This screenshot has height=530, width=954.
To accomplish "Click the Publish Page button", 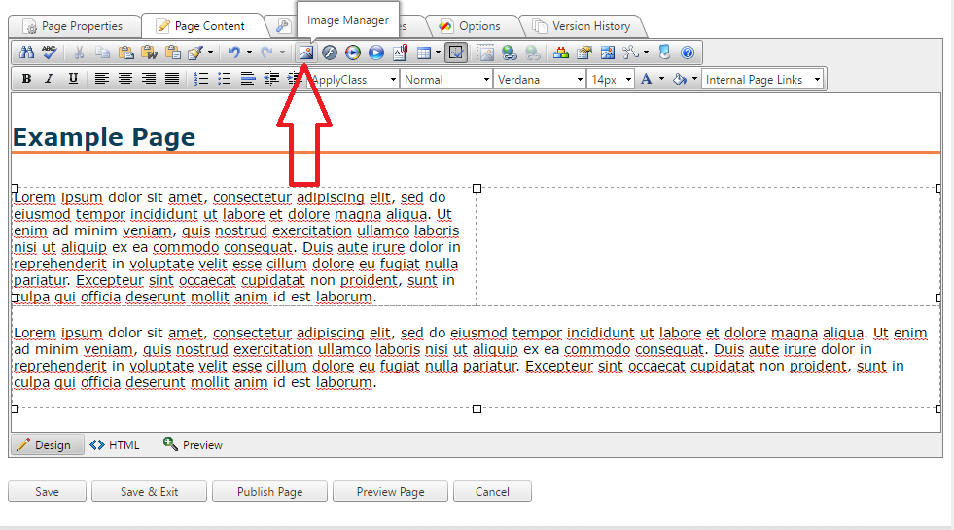I will click(x=269, y=492).
